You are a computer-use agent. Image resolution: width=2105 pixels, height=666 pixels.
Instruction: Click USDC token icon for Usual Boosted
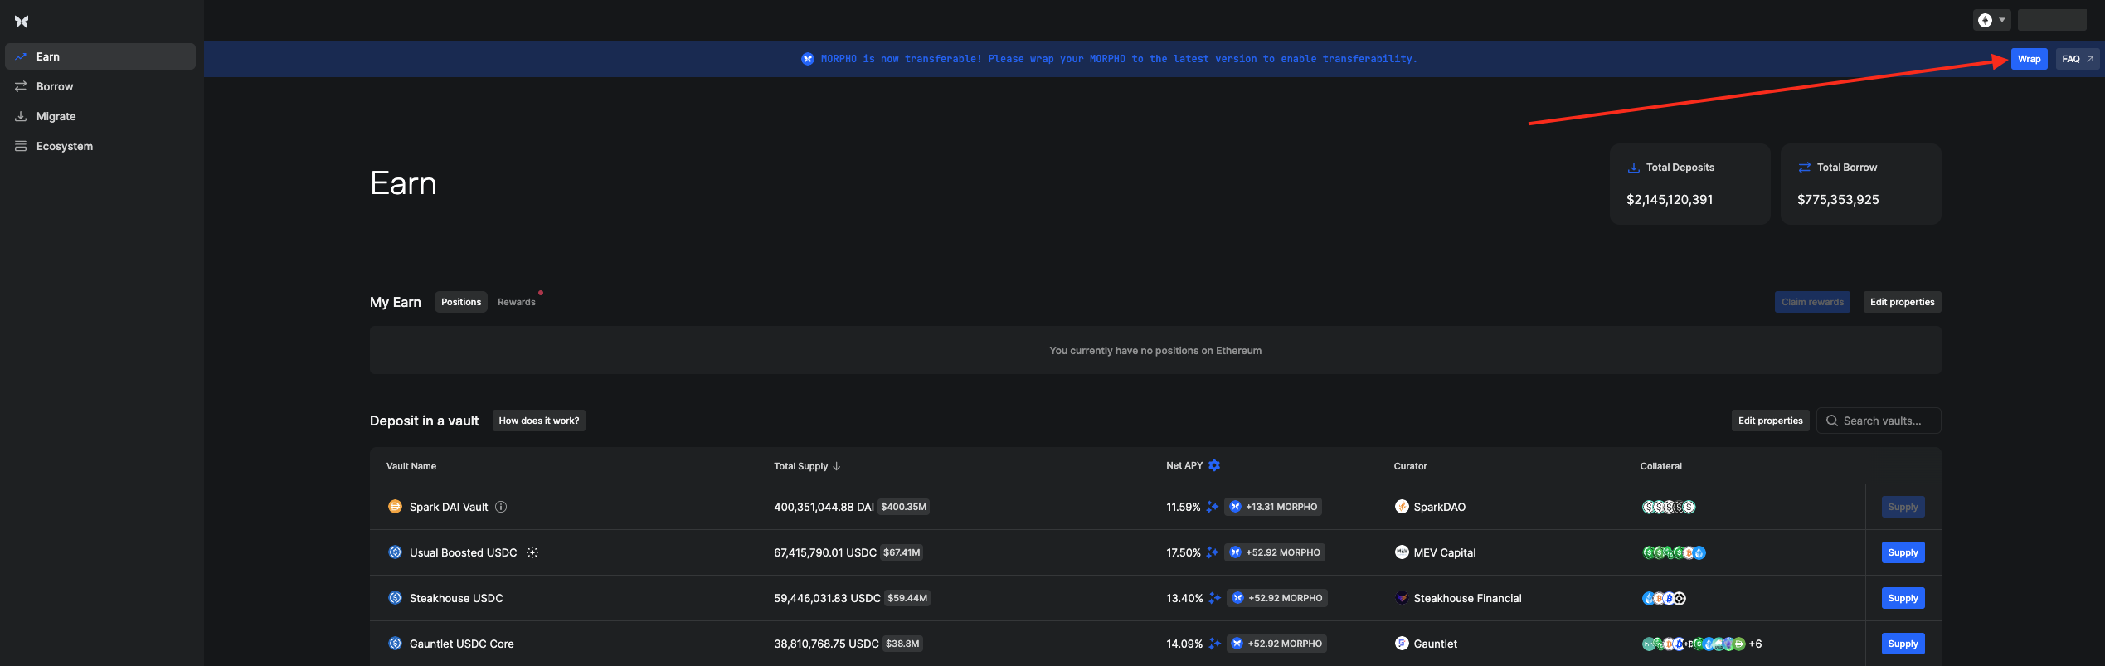[x=395, y=552]
